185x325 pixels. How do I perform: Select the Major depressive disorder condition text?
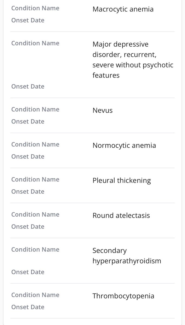(133, 60)
